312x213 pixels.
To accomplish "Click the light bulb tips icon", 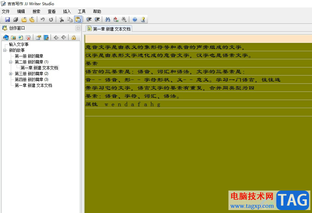I will click(x=143, y=20).
